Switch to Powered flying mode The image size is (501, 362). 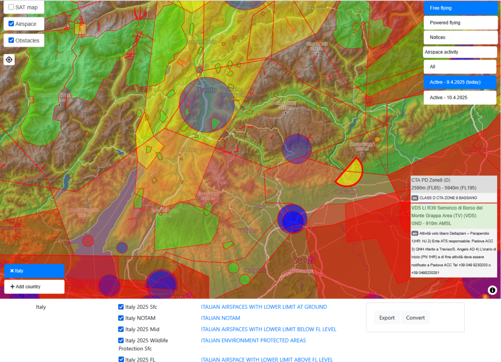tap(460, 22)
